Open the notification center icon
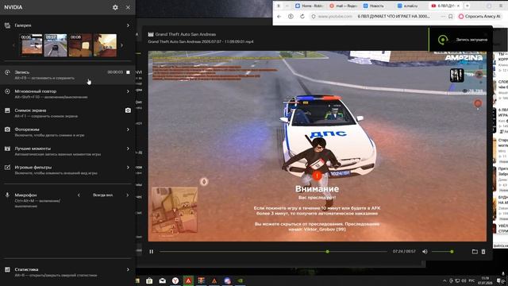Image resolution: width=508 pixels, height=286 pixels. click(x=499, y=280)
